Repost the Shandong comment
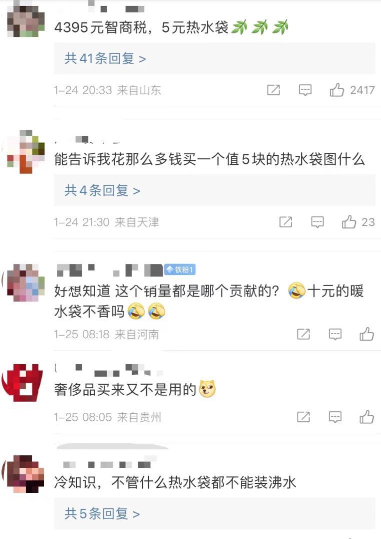 [x=273, y=90]
